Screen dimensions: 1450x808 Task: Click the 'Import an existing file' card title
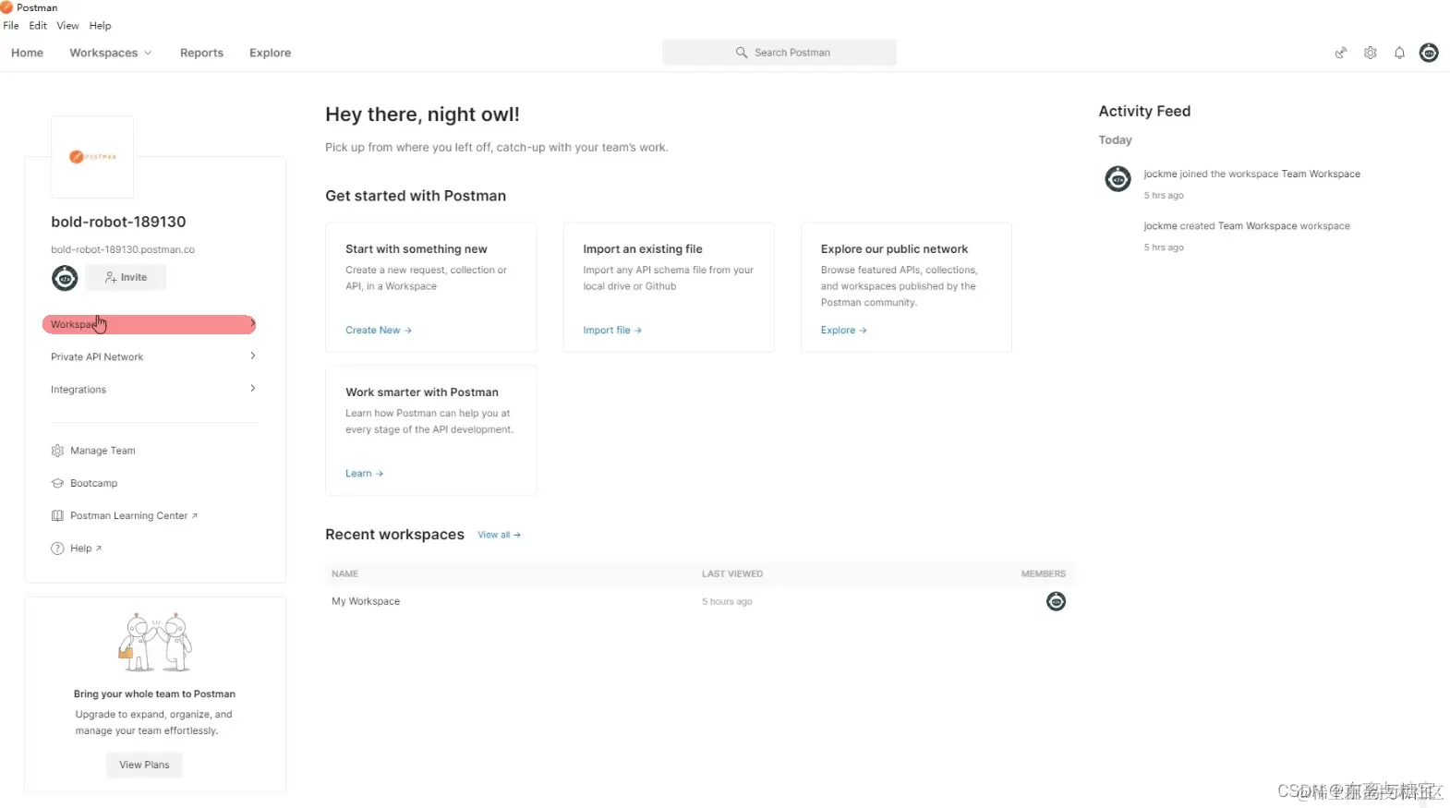tap(642, 249)
